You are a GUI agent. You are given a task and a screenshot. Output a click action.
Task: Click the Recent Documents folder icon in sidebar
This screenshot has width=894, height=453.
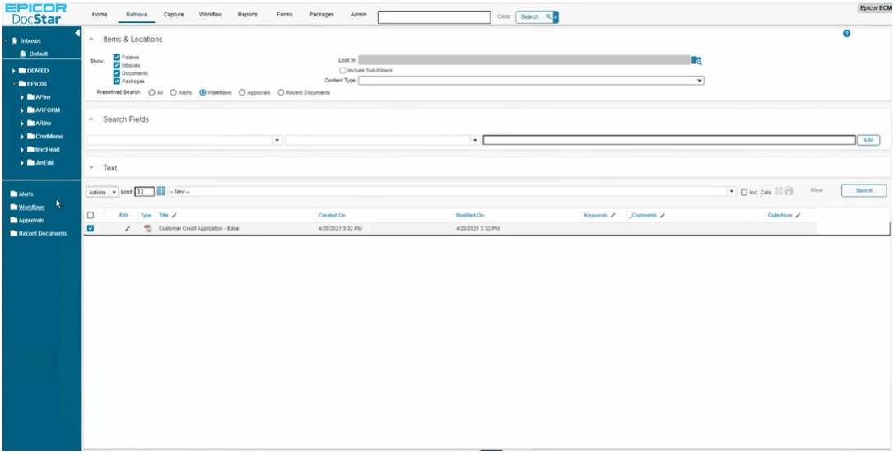coord(14,233)
